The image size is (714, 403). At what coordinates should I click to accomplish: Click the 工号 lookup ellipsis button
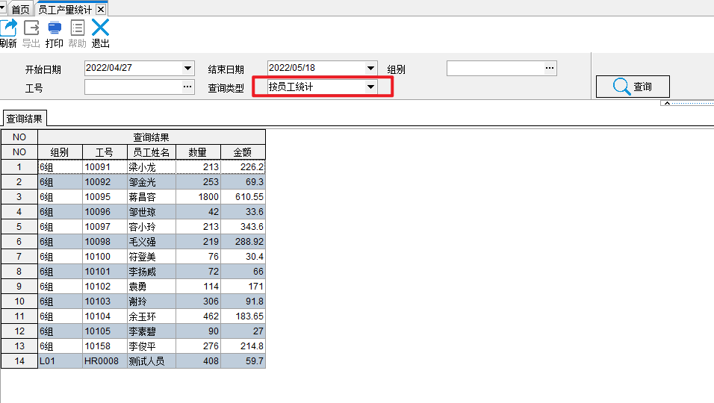pos(187,87)
